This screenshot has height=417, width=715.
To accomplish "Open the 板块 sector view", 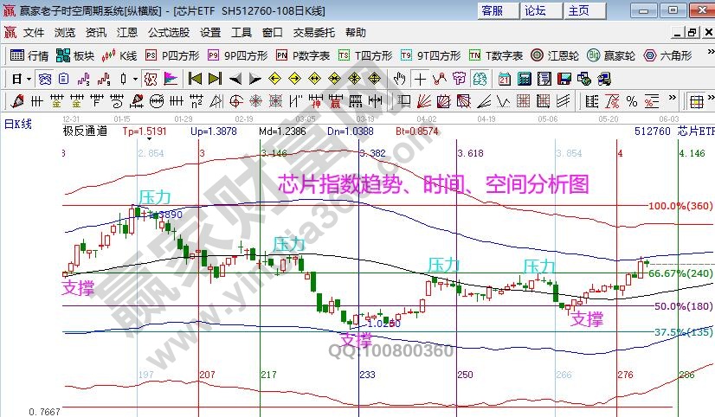I will pyautogui.click(x=75, y=55).
